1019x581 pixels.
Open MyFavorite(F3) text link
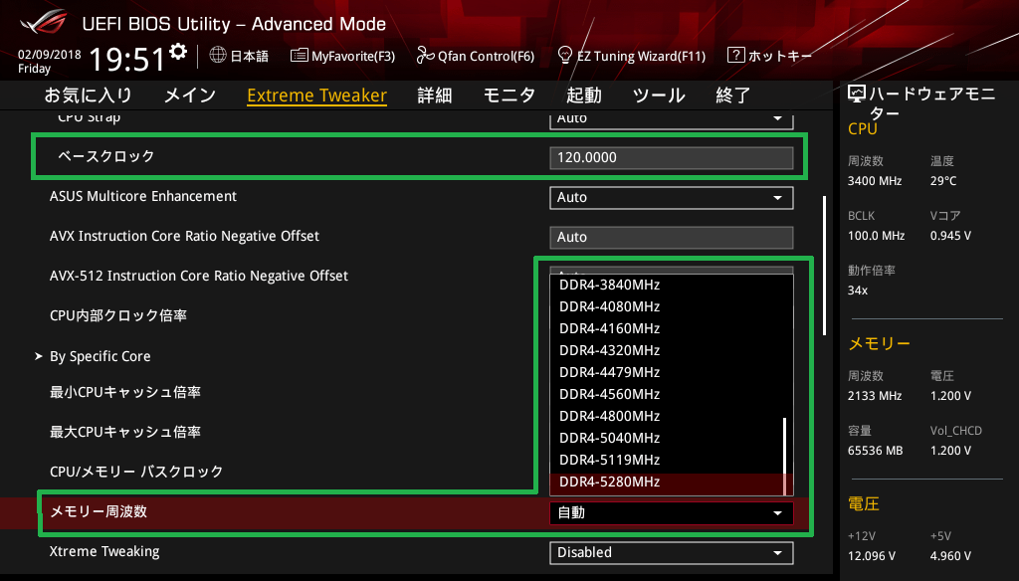[353, 56]
